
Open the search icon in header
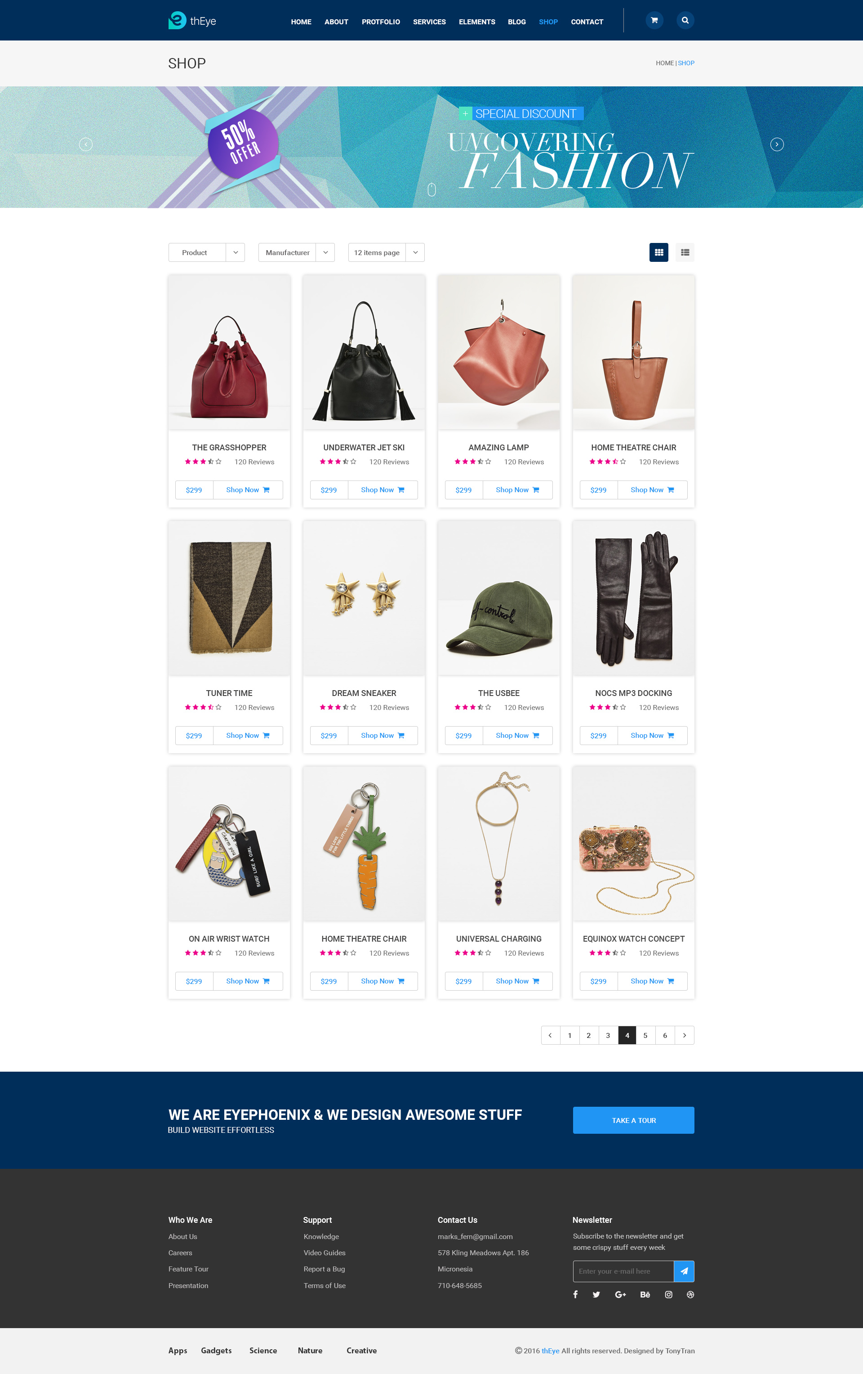click(685, 21)
